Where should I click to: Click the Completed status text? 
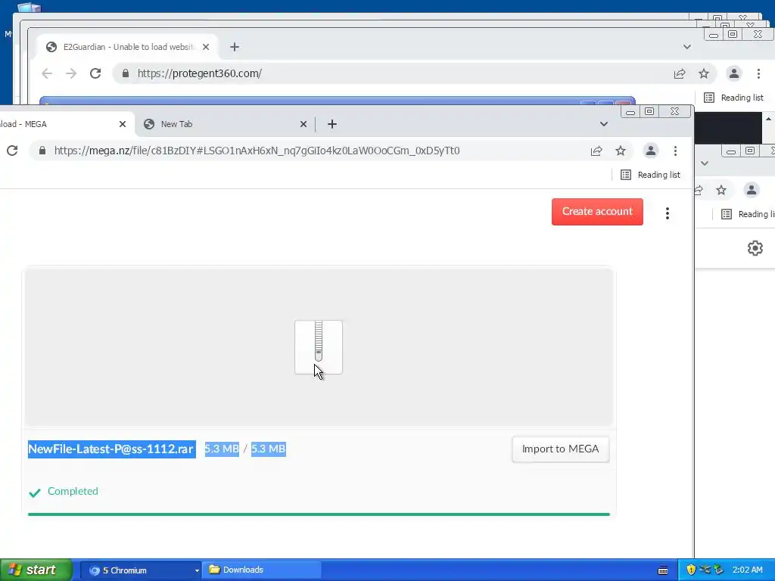(73, 491)
